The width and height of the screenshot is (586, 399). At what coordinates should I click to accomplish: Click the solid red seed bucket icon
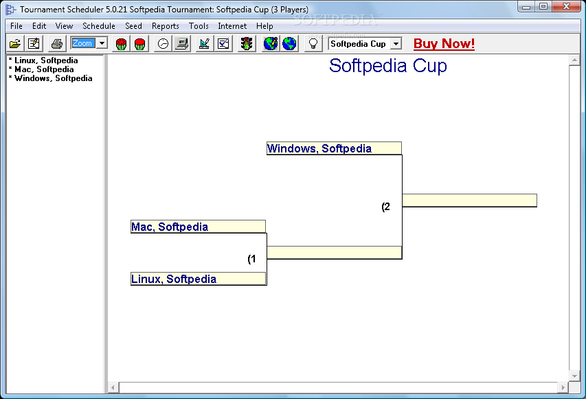click(x=139, y=44)
